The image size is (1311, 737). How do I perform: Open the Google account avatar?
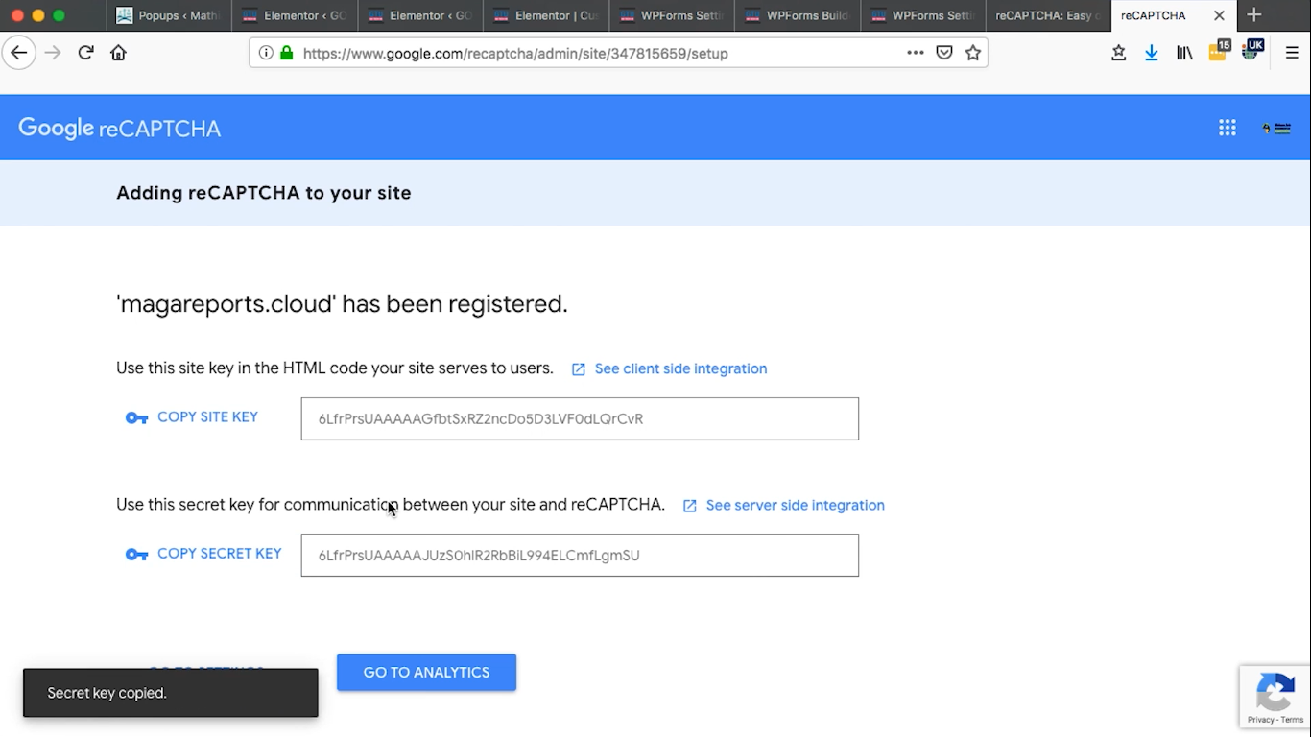1277,128
